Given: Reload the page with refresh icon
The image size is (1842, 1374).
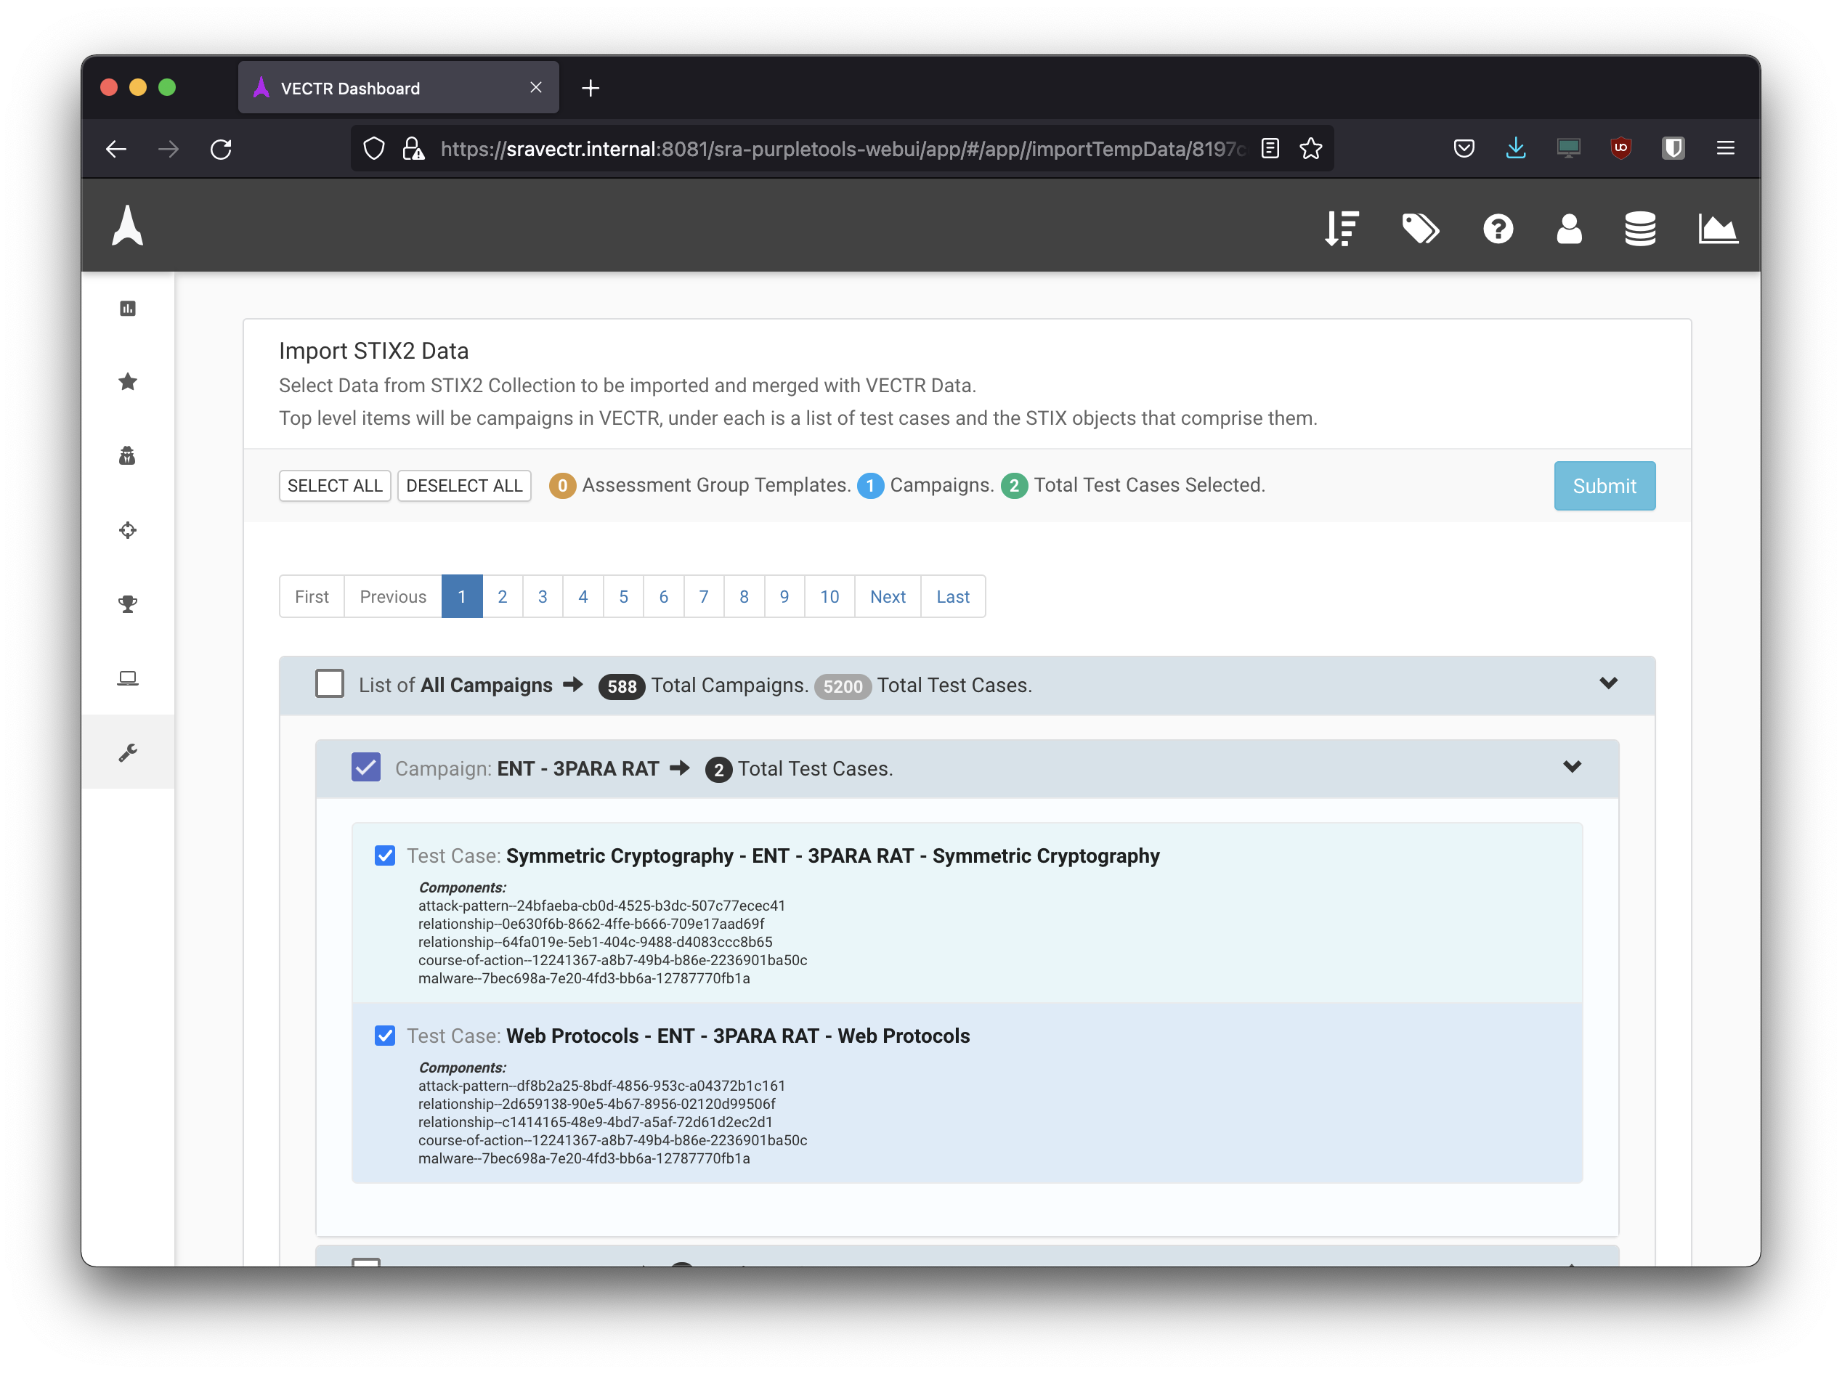Looking at the screenshot, I should 222,149.
